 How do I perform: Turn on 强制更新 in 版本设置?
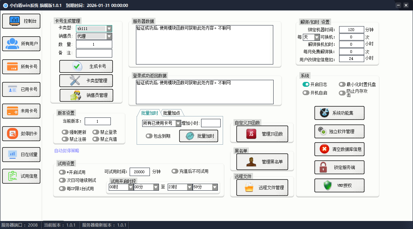click(x=65, y=132)
